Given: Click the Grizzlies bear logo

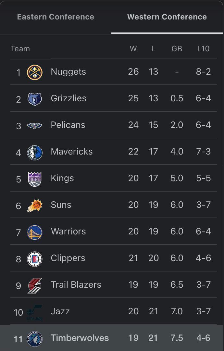Looking at the screenshot, I should [35, 99].
